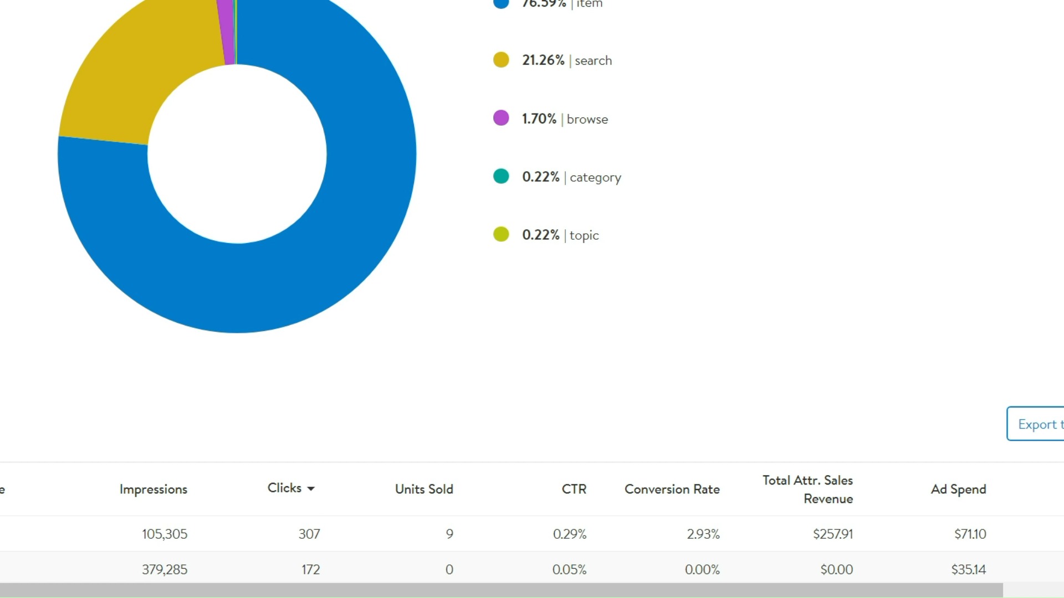
Task: Click the $0.00 sales revenue cell
Action: click(x=836, y=569)
